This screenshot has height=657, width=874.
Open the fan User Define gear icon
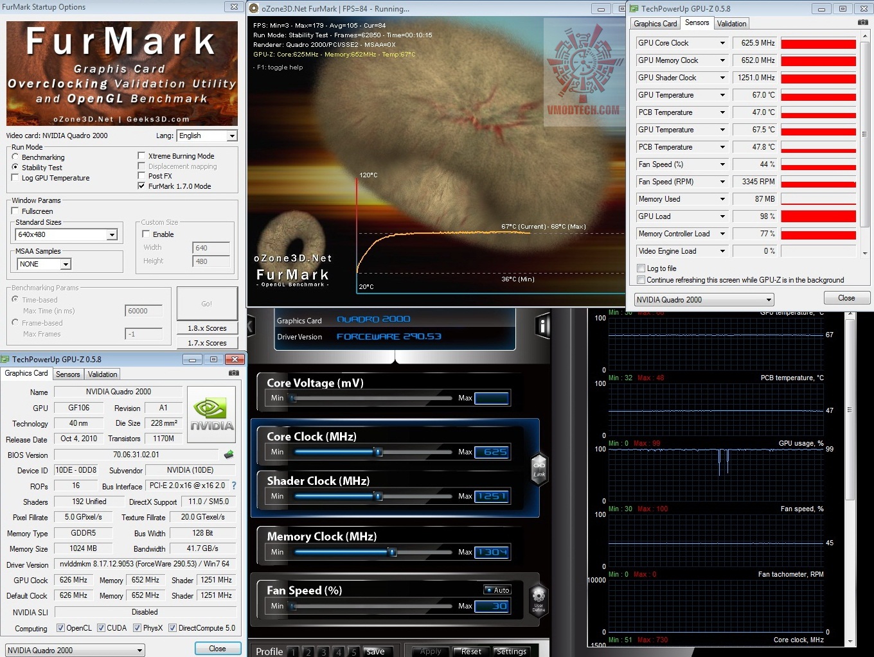pyautogui.click(x=539, y=597)
